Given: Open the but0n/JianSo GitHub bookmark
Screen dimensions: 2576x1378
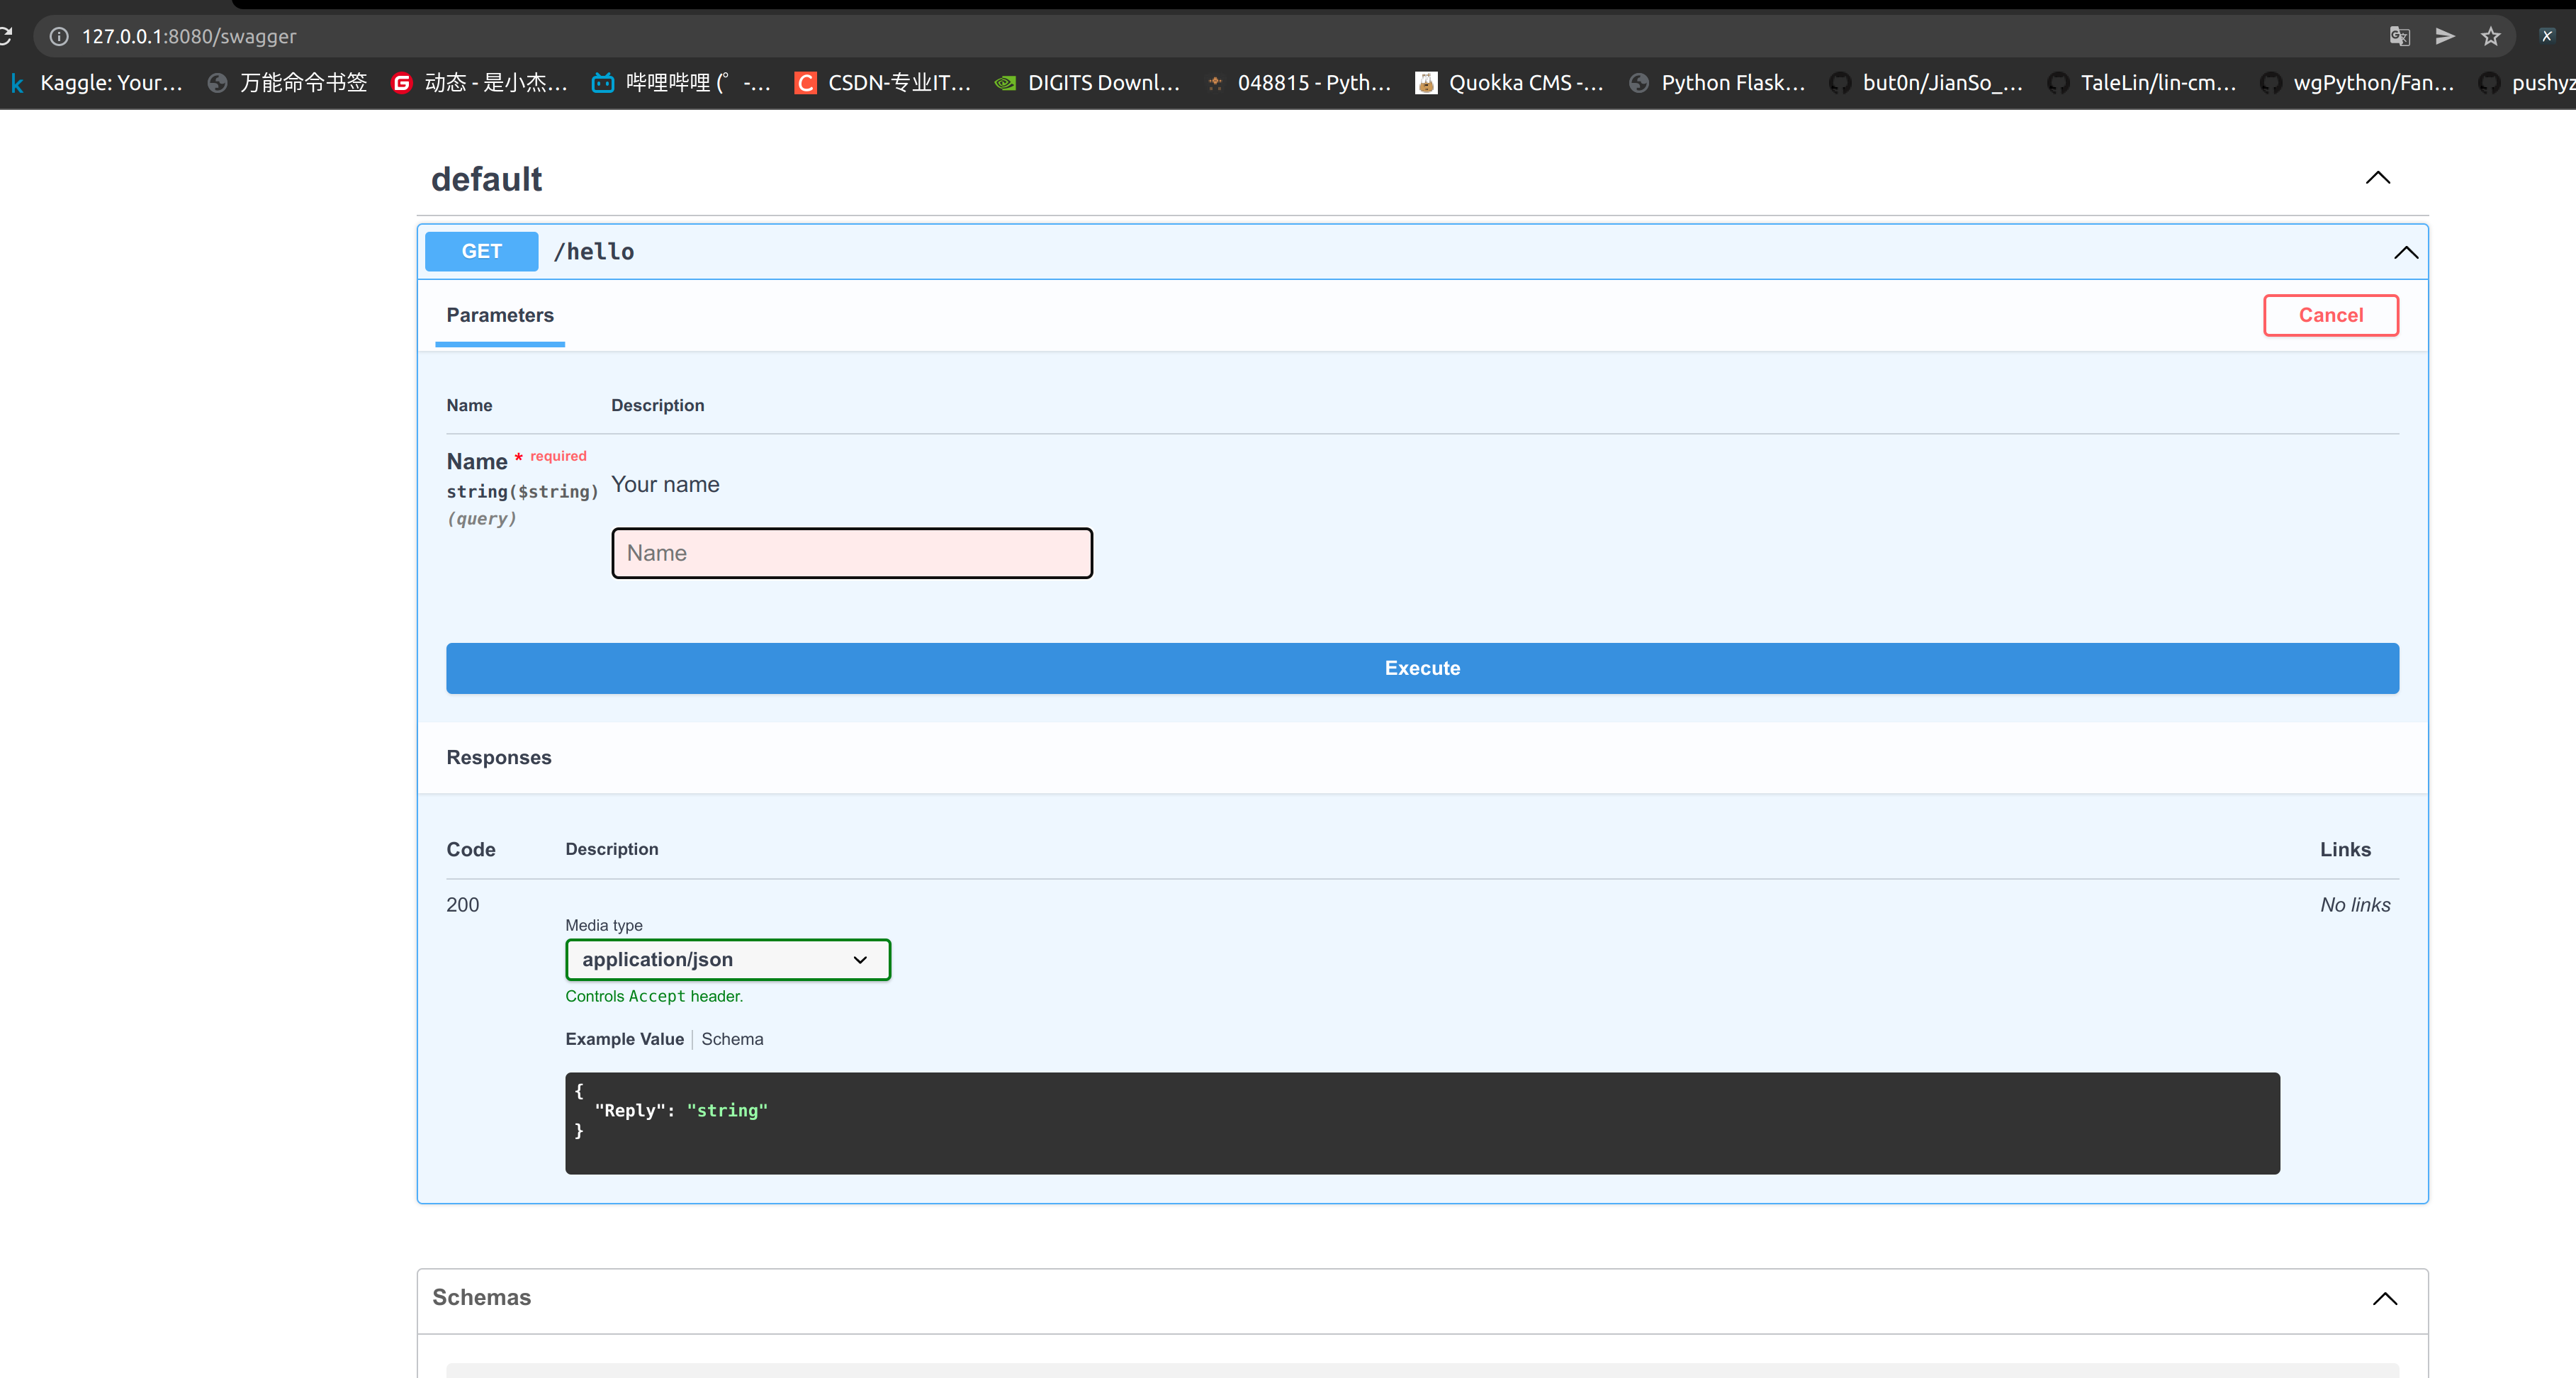Looking at the screenshot, I should click(1926, 83).
